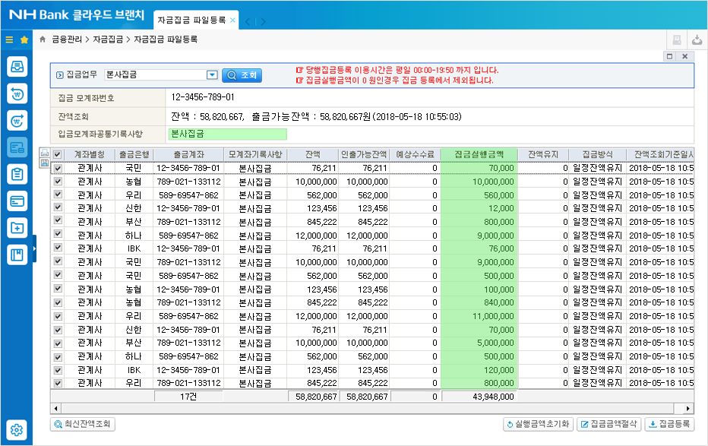Click the NH Bank 클라우드 브랜치 logo
Image resolution: width=708 pixels, height=446 pixels.
tap(77, 15)
